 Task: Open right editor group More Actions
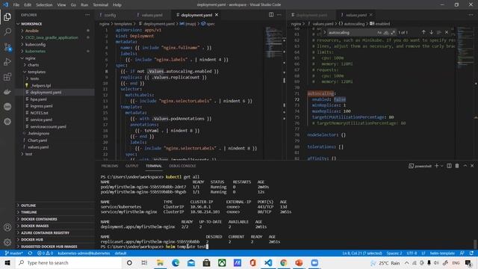[x=471, y=15]
